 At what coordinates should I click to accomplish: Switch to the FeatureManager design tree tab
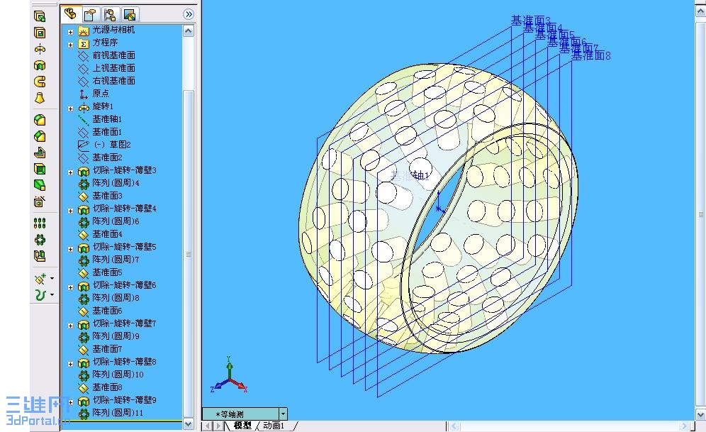71,14
